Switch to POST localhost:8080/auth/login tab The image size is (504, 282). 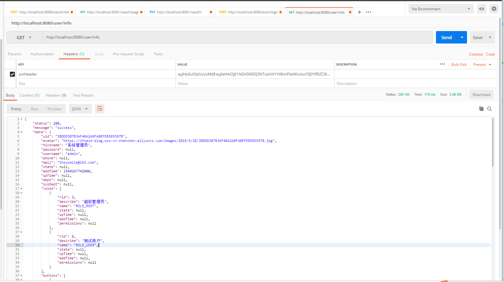click(249, 12)
